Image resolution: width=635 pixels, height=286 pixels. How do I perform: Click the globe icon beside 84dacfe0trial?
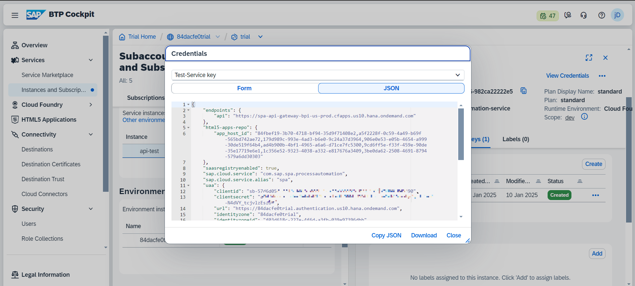click(x=170, y=37)
